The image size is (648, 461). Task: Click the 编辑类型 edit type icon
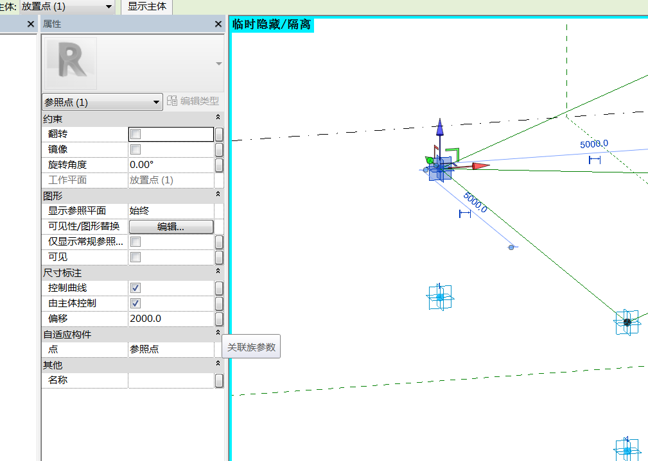[x=172, y=101]
